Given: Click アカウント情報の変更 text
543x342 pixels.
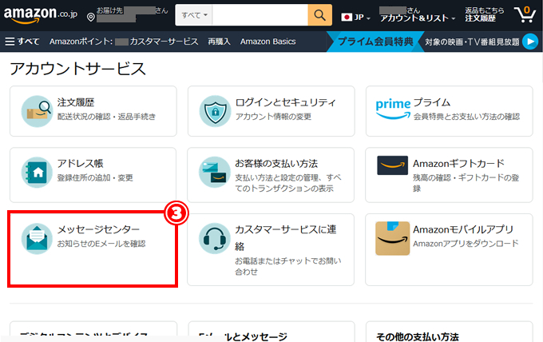Looking at the screenshot, I should tap(273, 117).
